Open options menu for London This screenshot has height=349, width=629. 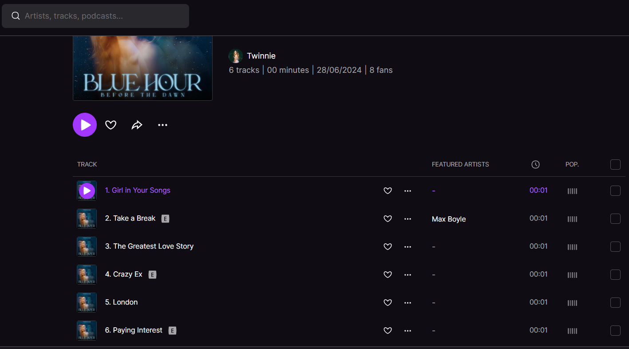pos(408,303)
